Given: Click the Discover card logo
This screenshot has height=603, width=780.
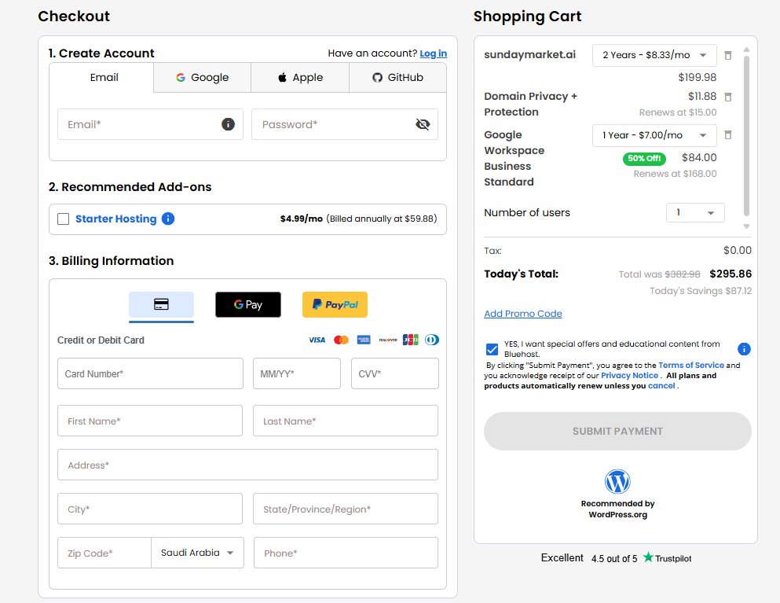Looking at the screenshot, I should click(x=388, y=340).
